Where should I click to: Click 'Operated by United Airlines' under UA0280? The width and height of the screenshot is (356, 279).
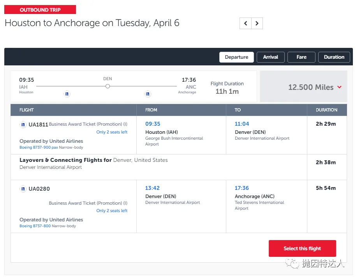[51, 219]
